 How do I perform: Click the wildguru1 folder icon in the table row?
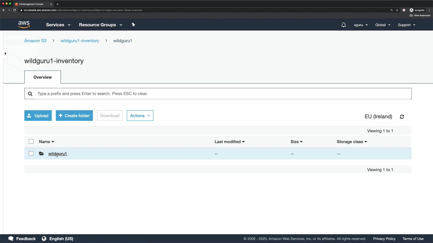[x=41, y=154]
